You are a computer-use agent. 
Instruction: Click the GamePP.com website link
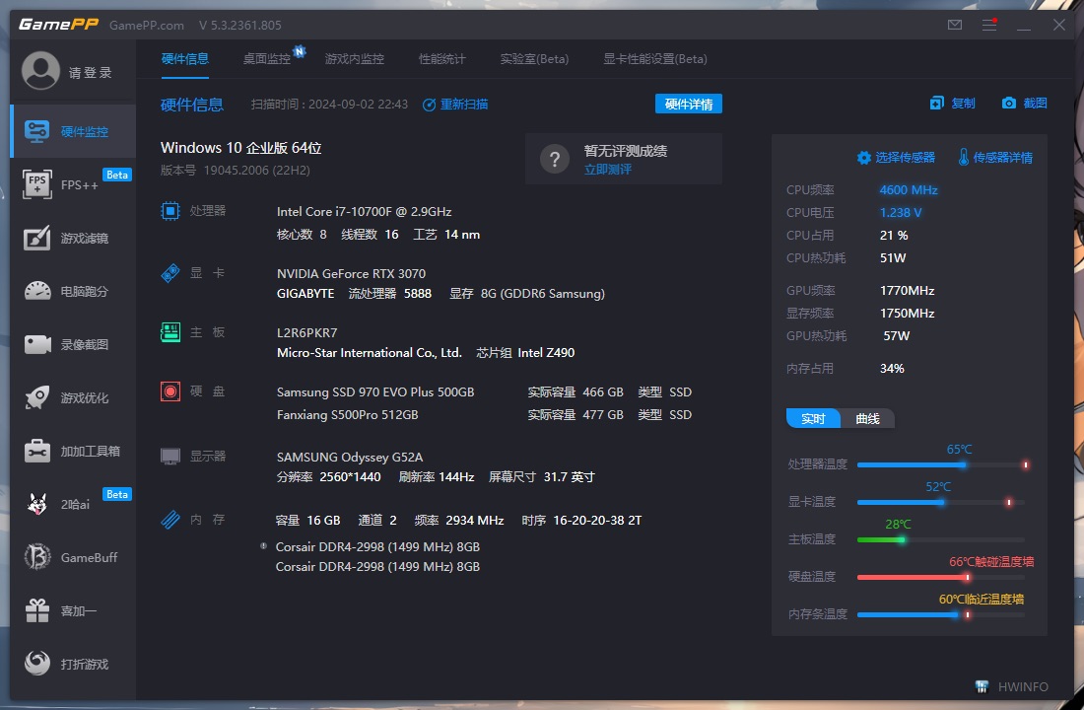[147, 26]
